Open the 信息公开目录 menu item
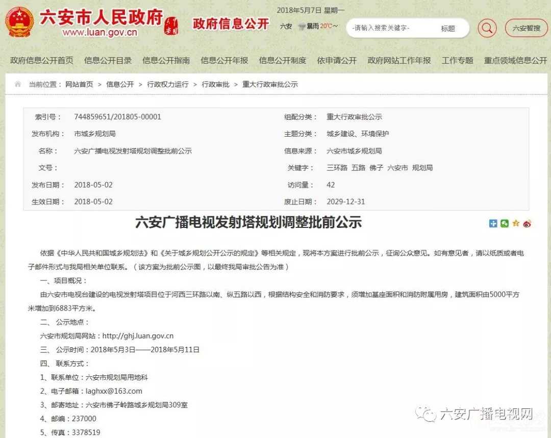The width and height of the screenshot is (551, 438). click(108, 60)
